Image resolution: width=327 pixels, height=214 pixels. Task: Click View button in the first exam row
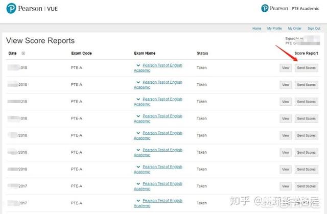(x=286, y=68)
